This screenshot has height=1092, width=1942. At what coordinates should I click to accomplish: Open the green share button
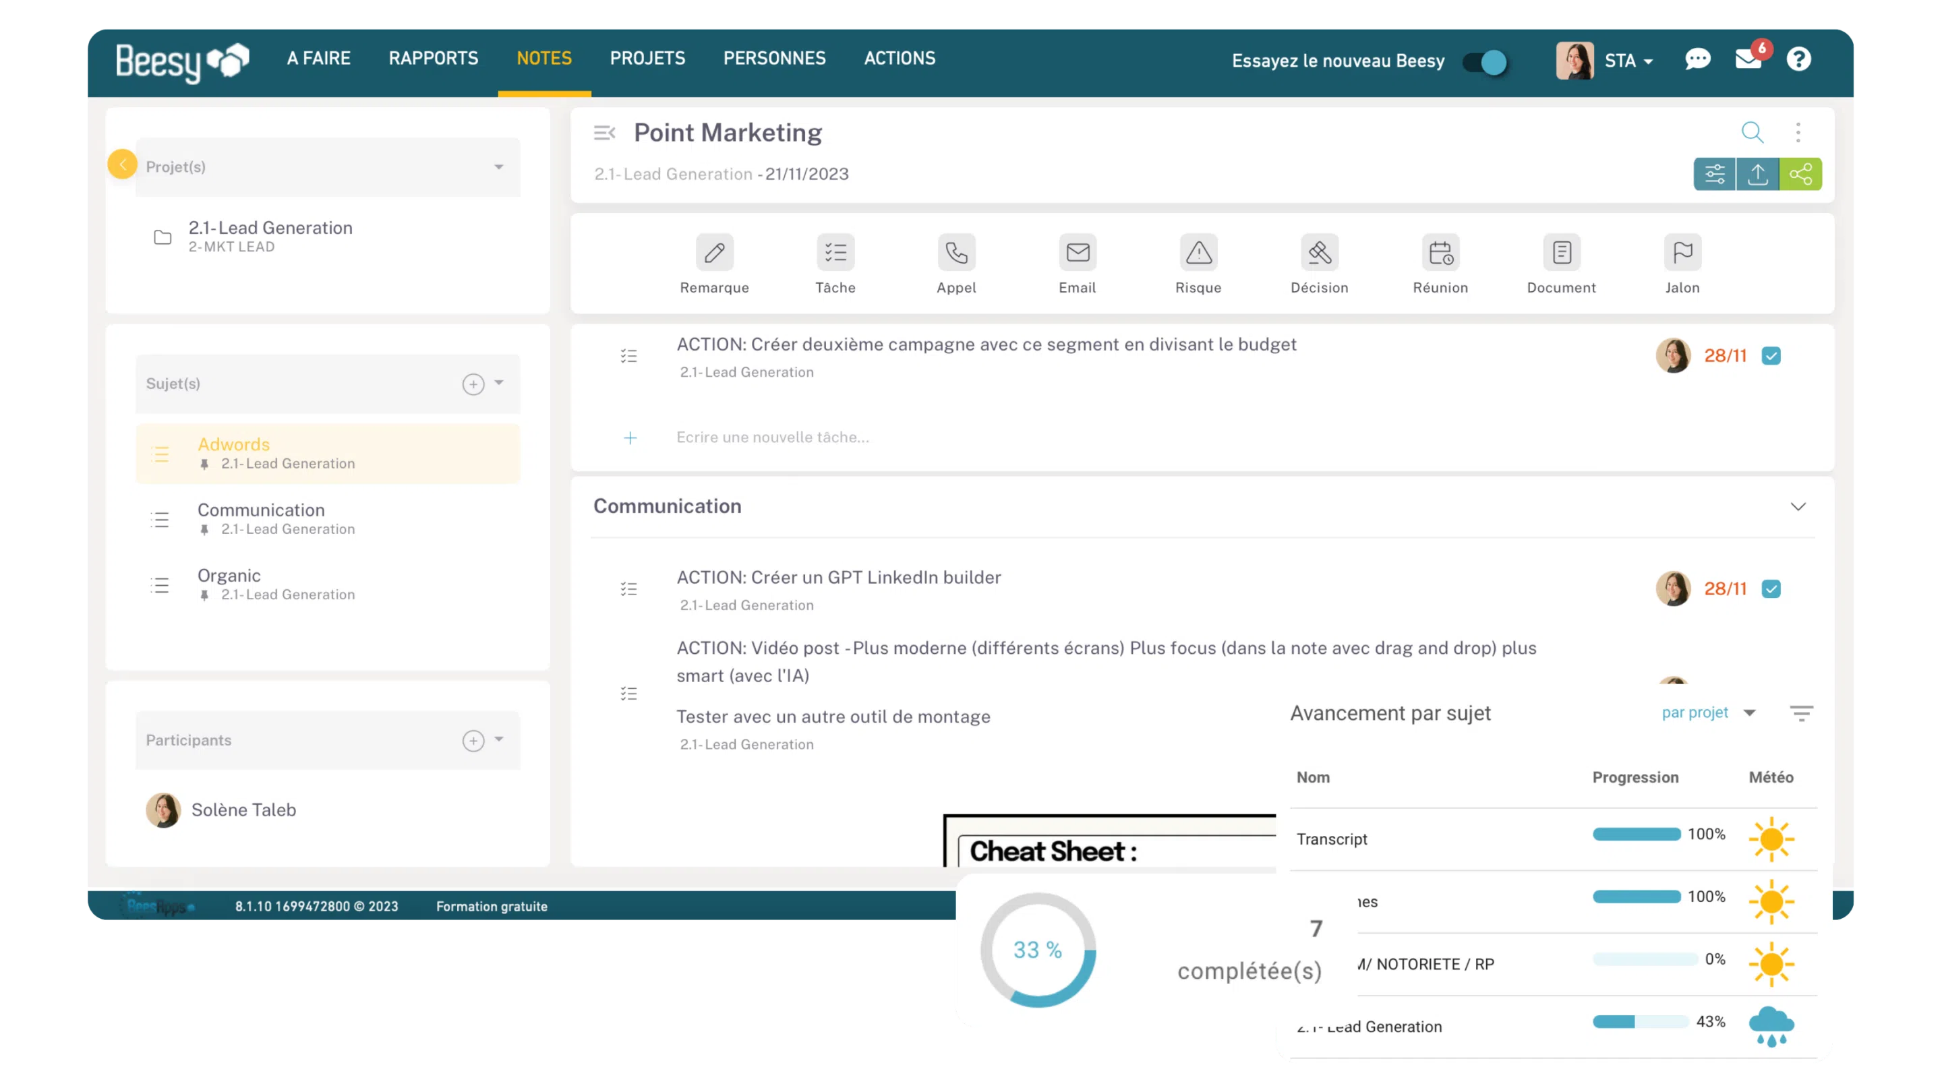tap(1800, 174)
